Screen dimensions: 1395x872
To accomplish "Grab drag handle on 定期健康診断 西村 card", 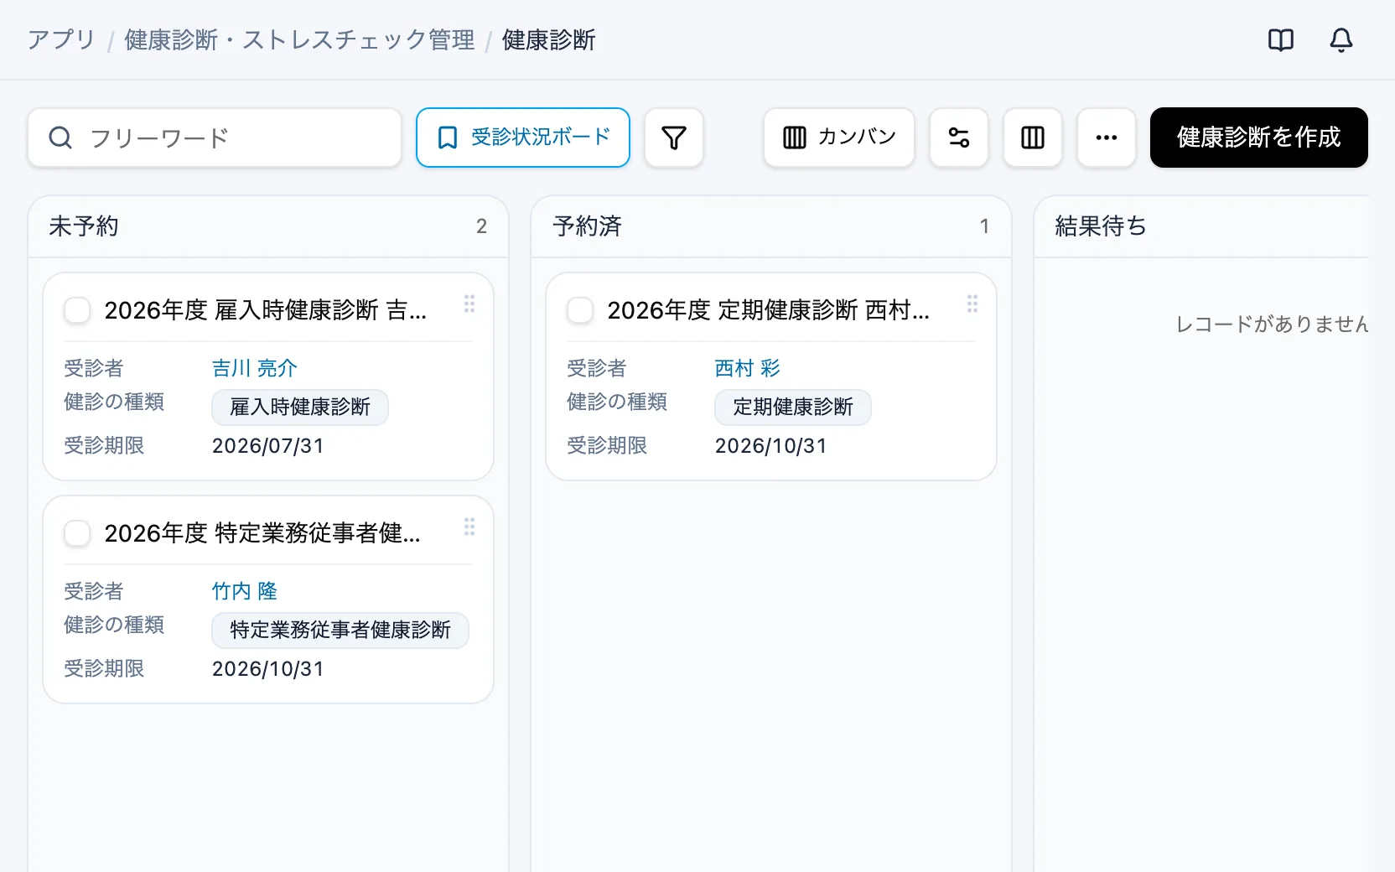I will point(972,304).
